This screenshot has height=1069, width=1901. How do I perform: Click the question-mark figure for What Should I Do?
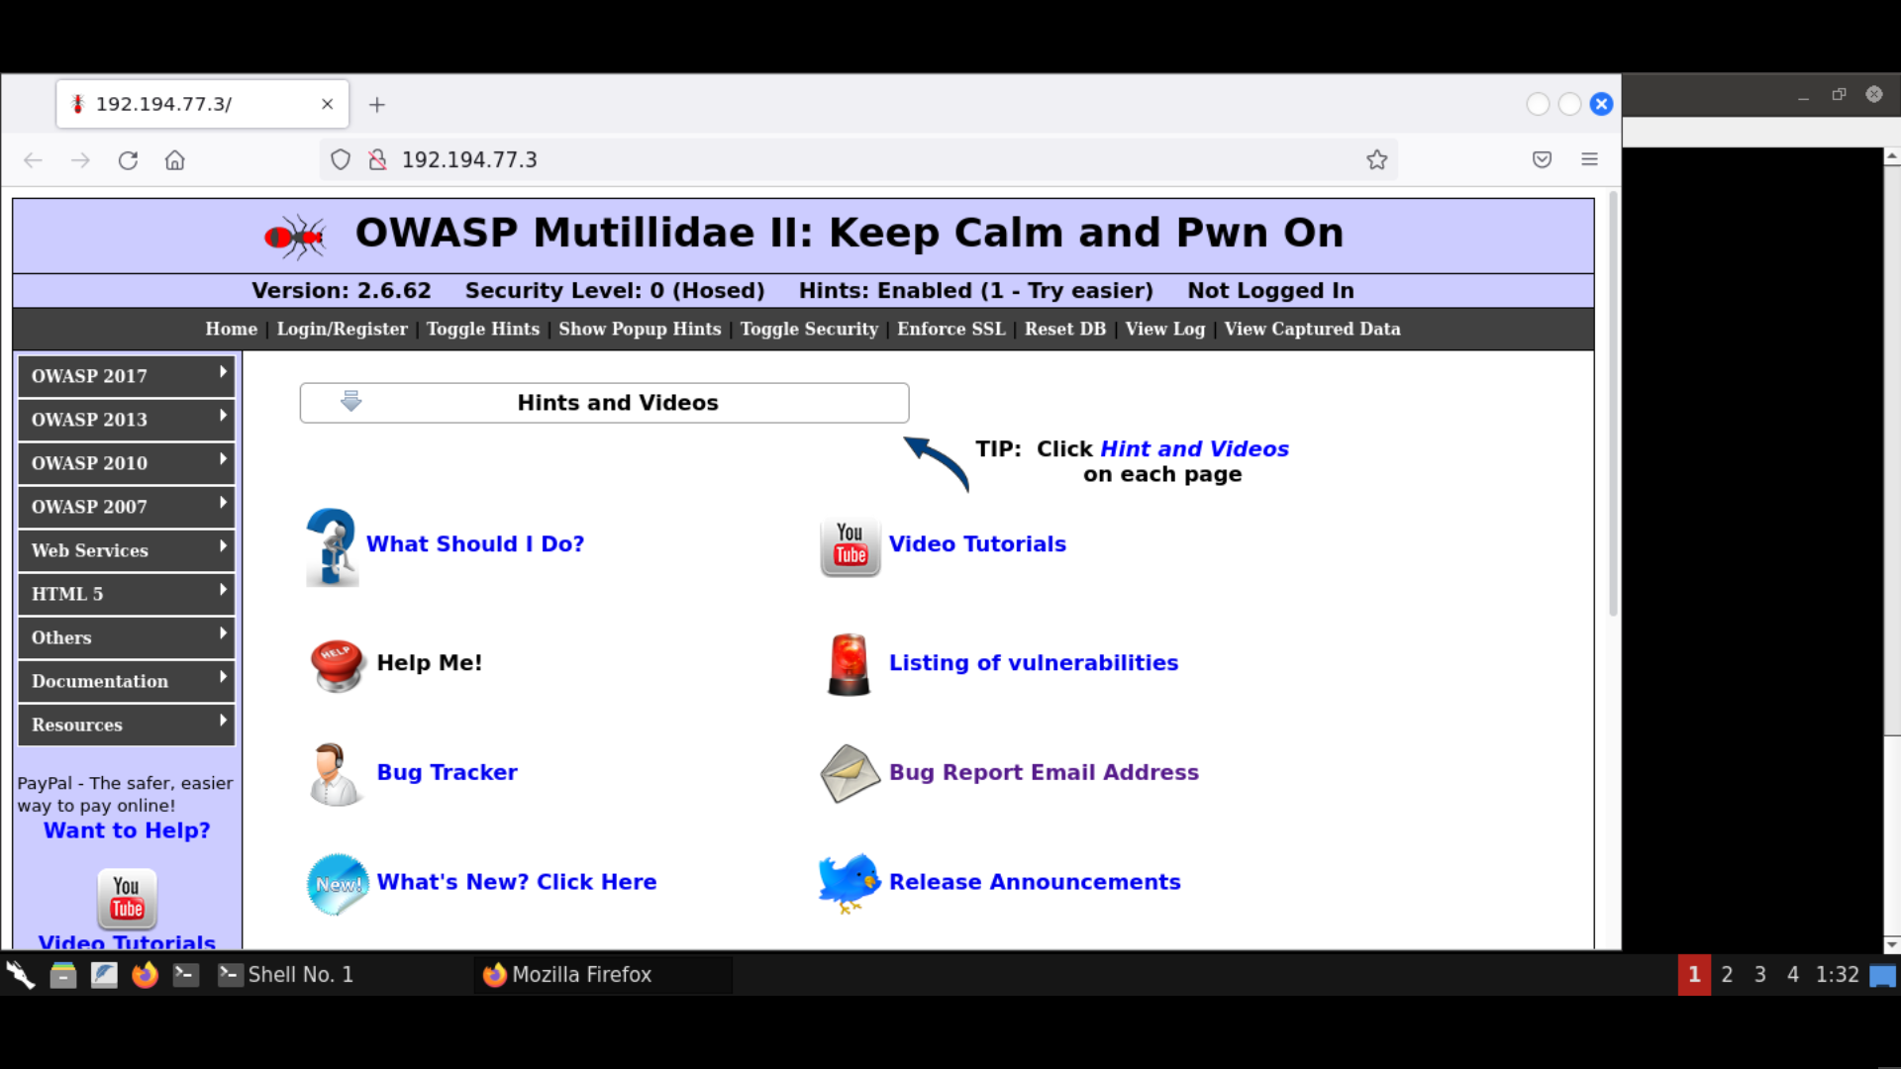click(332, 545)
